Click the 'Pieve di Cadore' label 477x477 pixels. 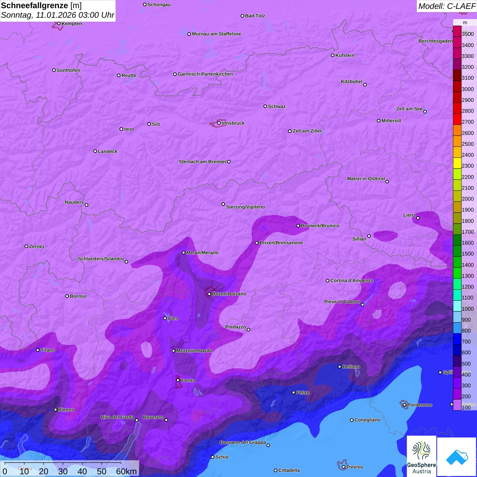(342, 302)
